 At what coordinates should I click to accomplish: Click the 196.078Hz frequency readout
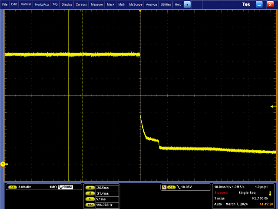pos(107,205)
